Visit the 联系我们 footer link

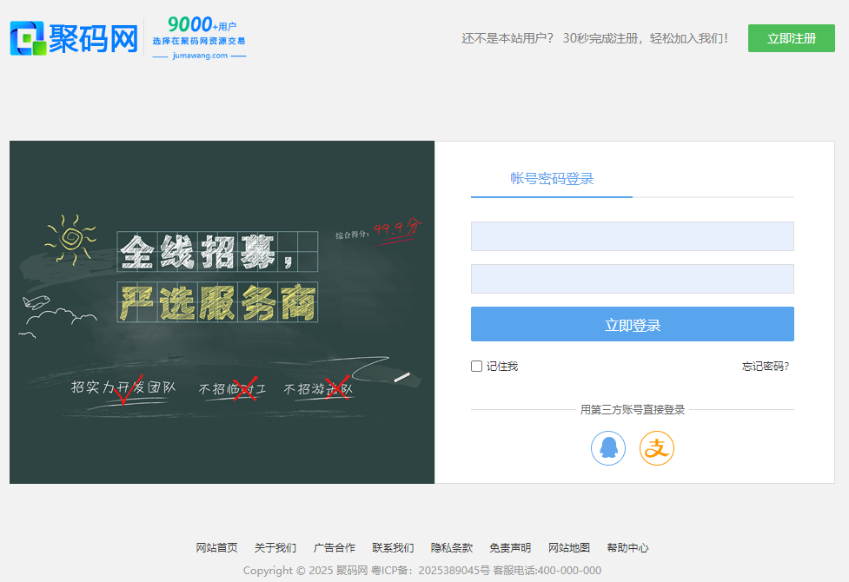pos(393,548)
